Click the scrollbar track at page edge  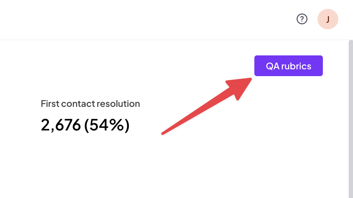pyautogui.click(x=351, y=119)
